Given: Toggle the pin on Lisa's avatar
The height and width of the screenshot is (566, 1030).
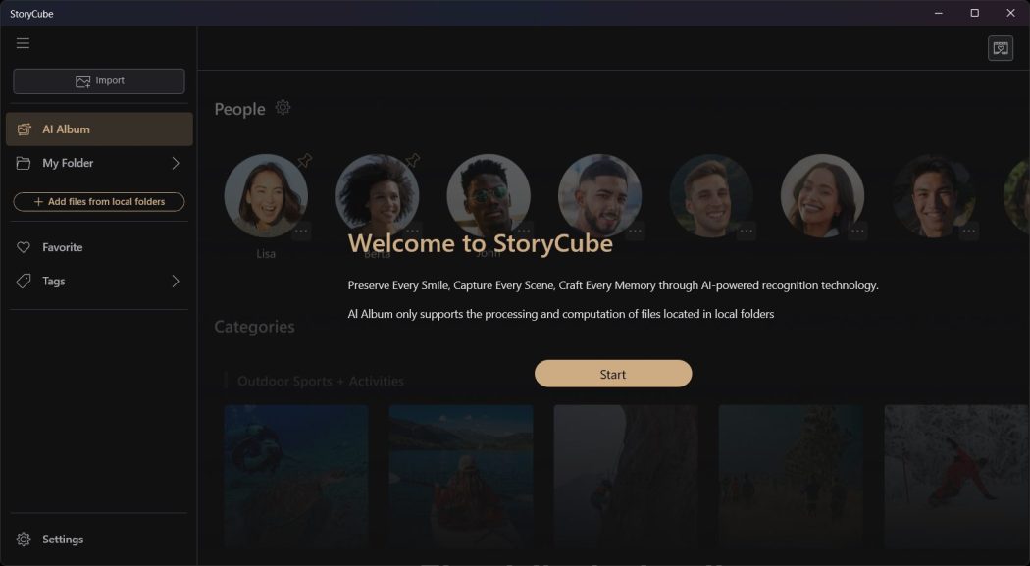Looking at the screenshot, I should tap(305, 161).
